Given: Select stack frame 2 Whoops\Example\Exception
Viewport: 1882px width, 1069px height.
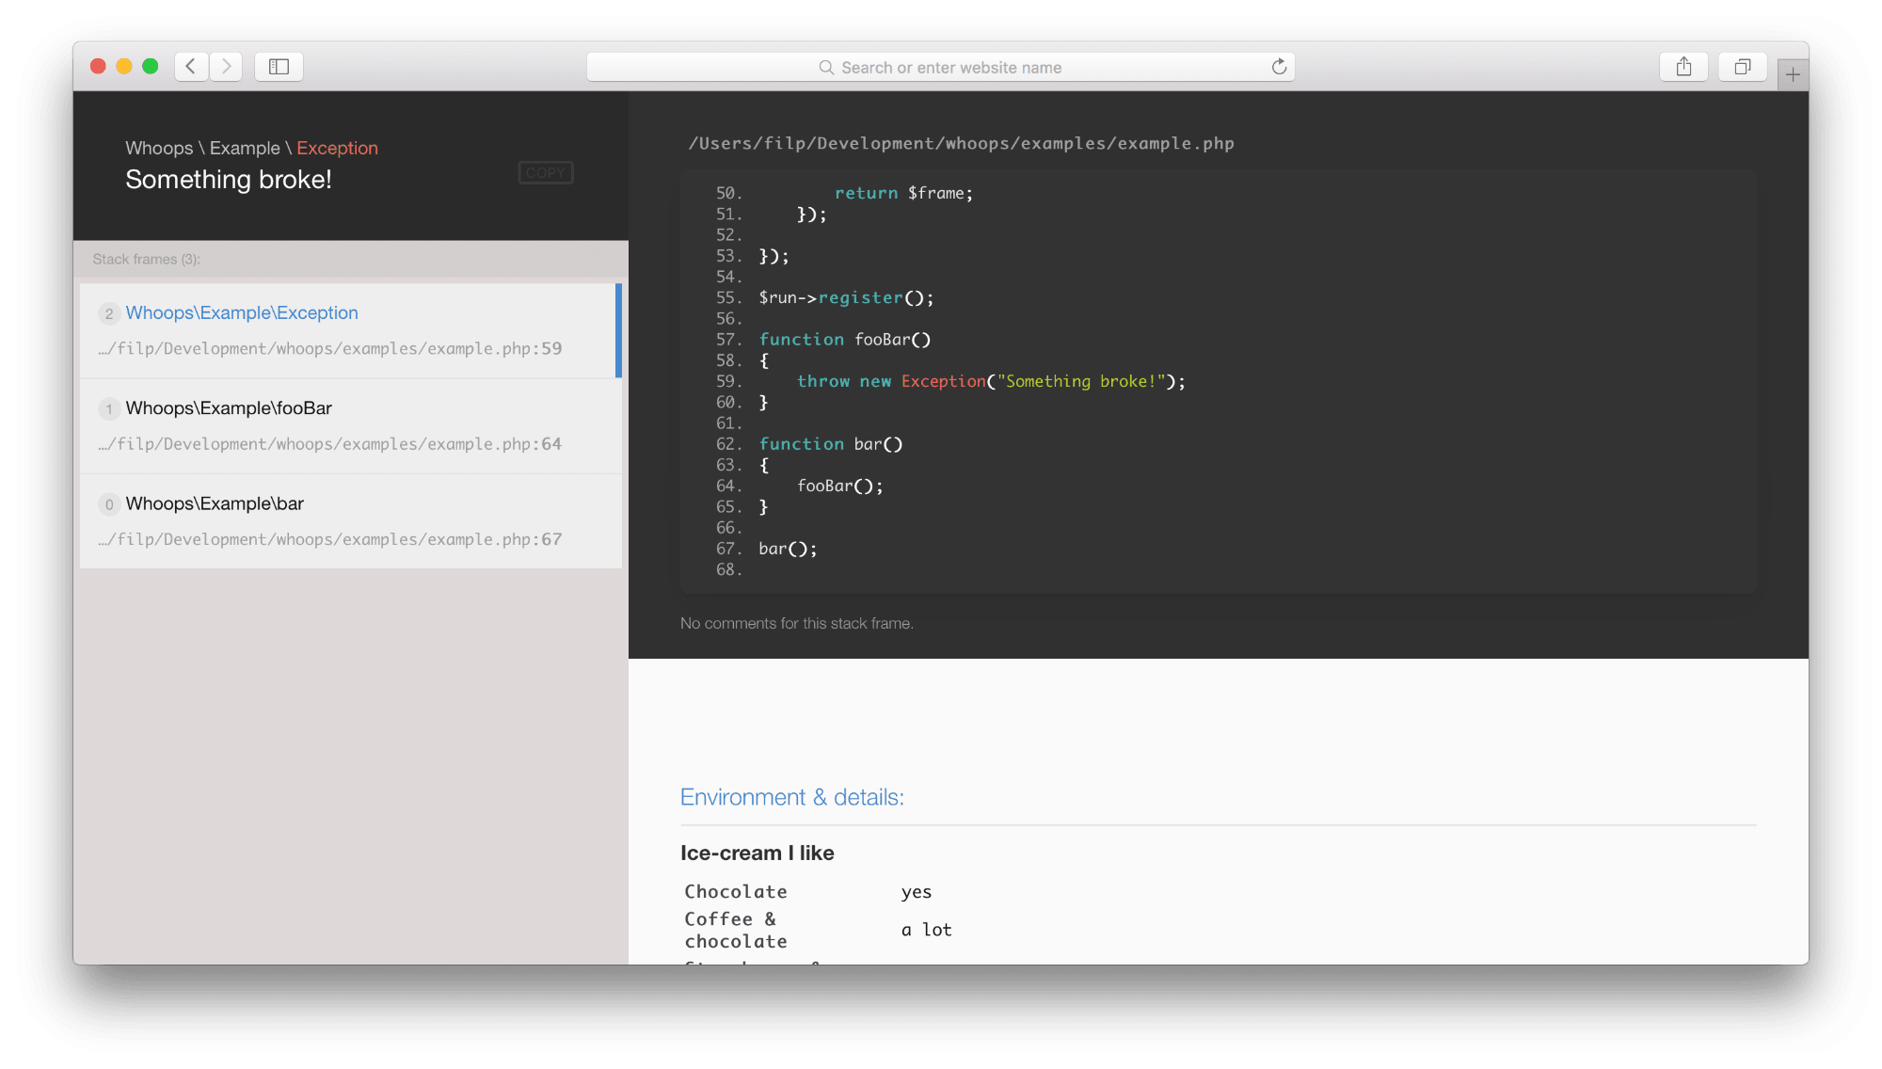Looking at the screenshot, I should (349, 329).
